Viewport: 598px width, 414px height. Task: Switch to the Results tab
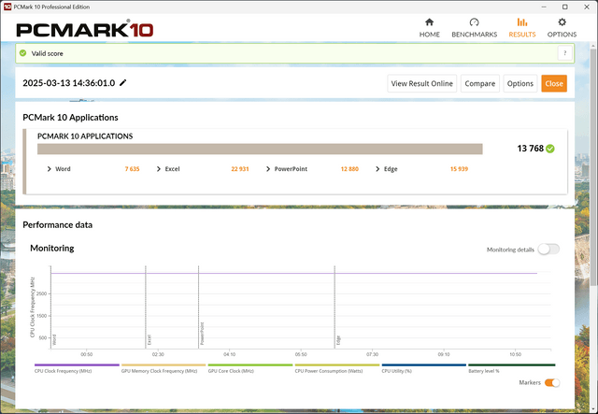coord(522,28)
